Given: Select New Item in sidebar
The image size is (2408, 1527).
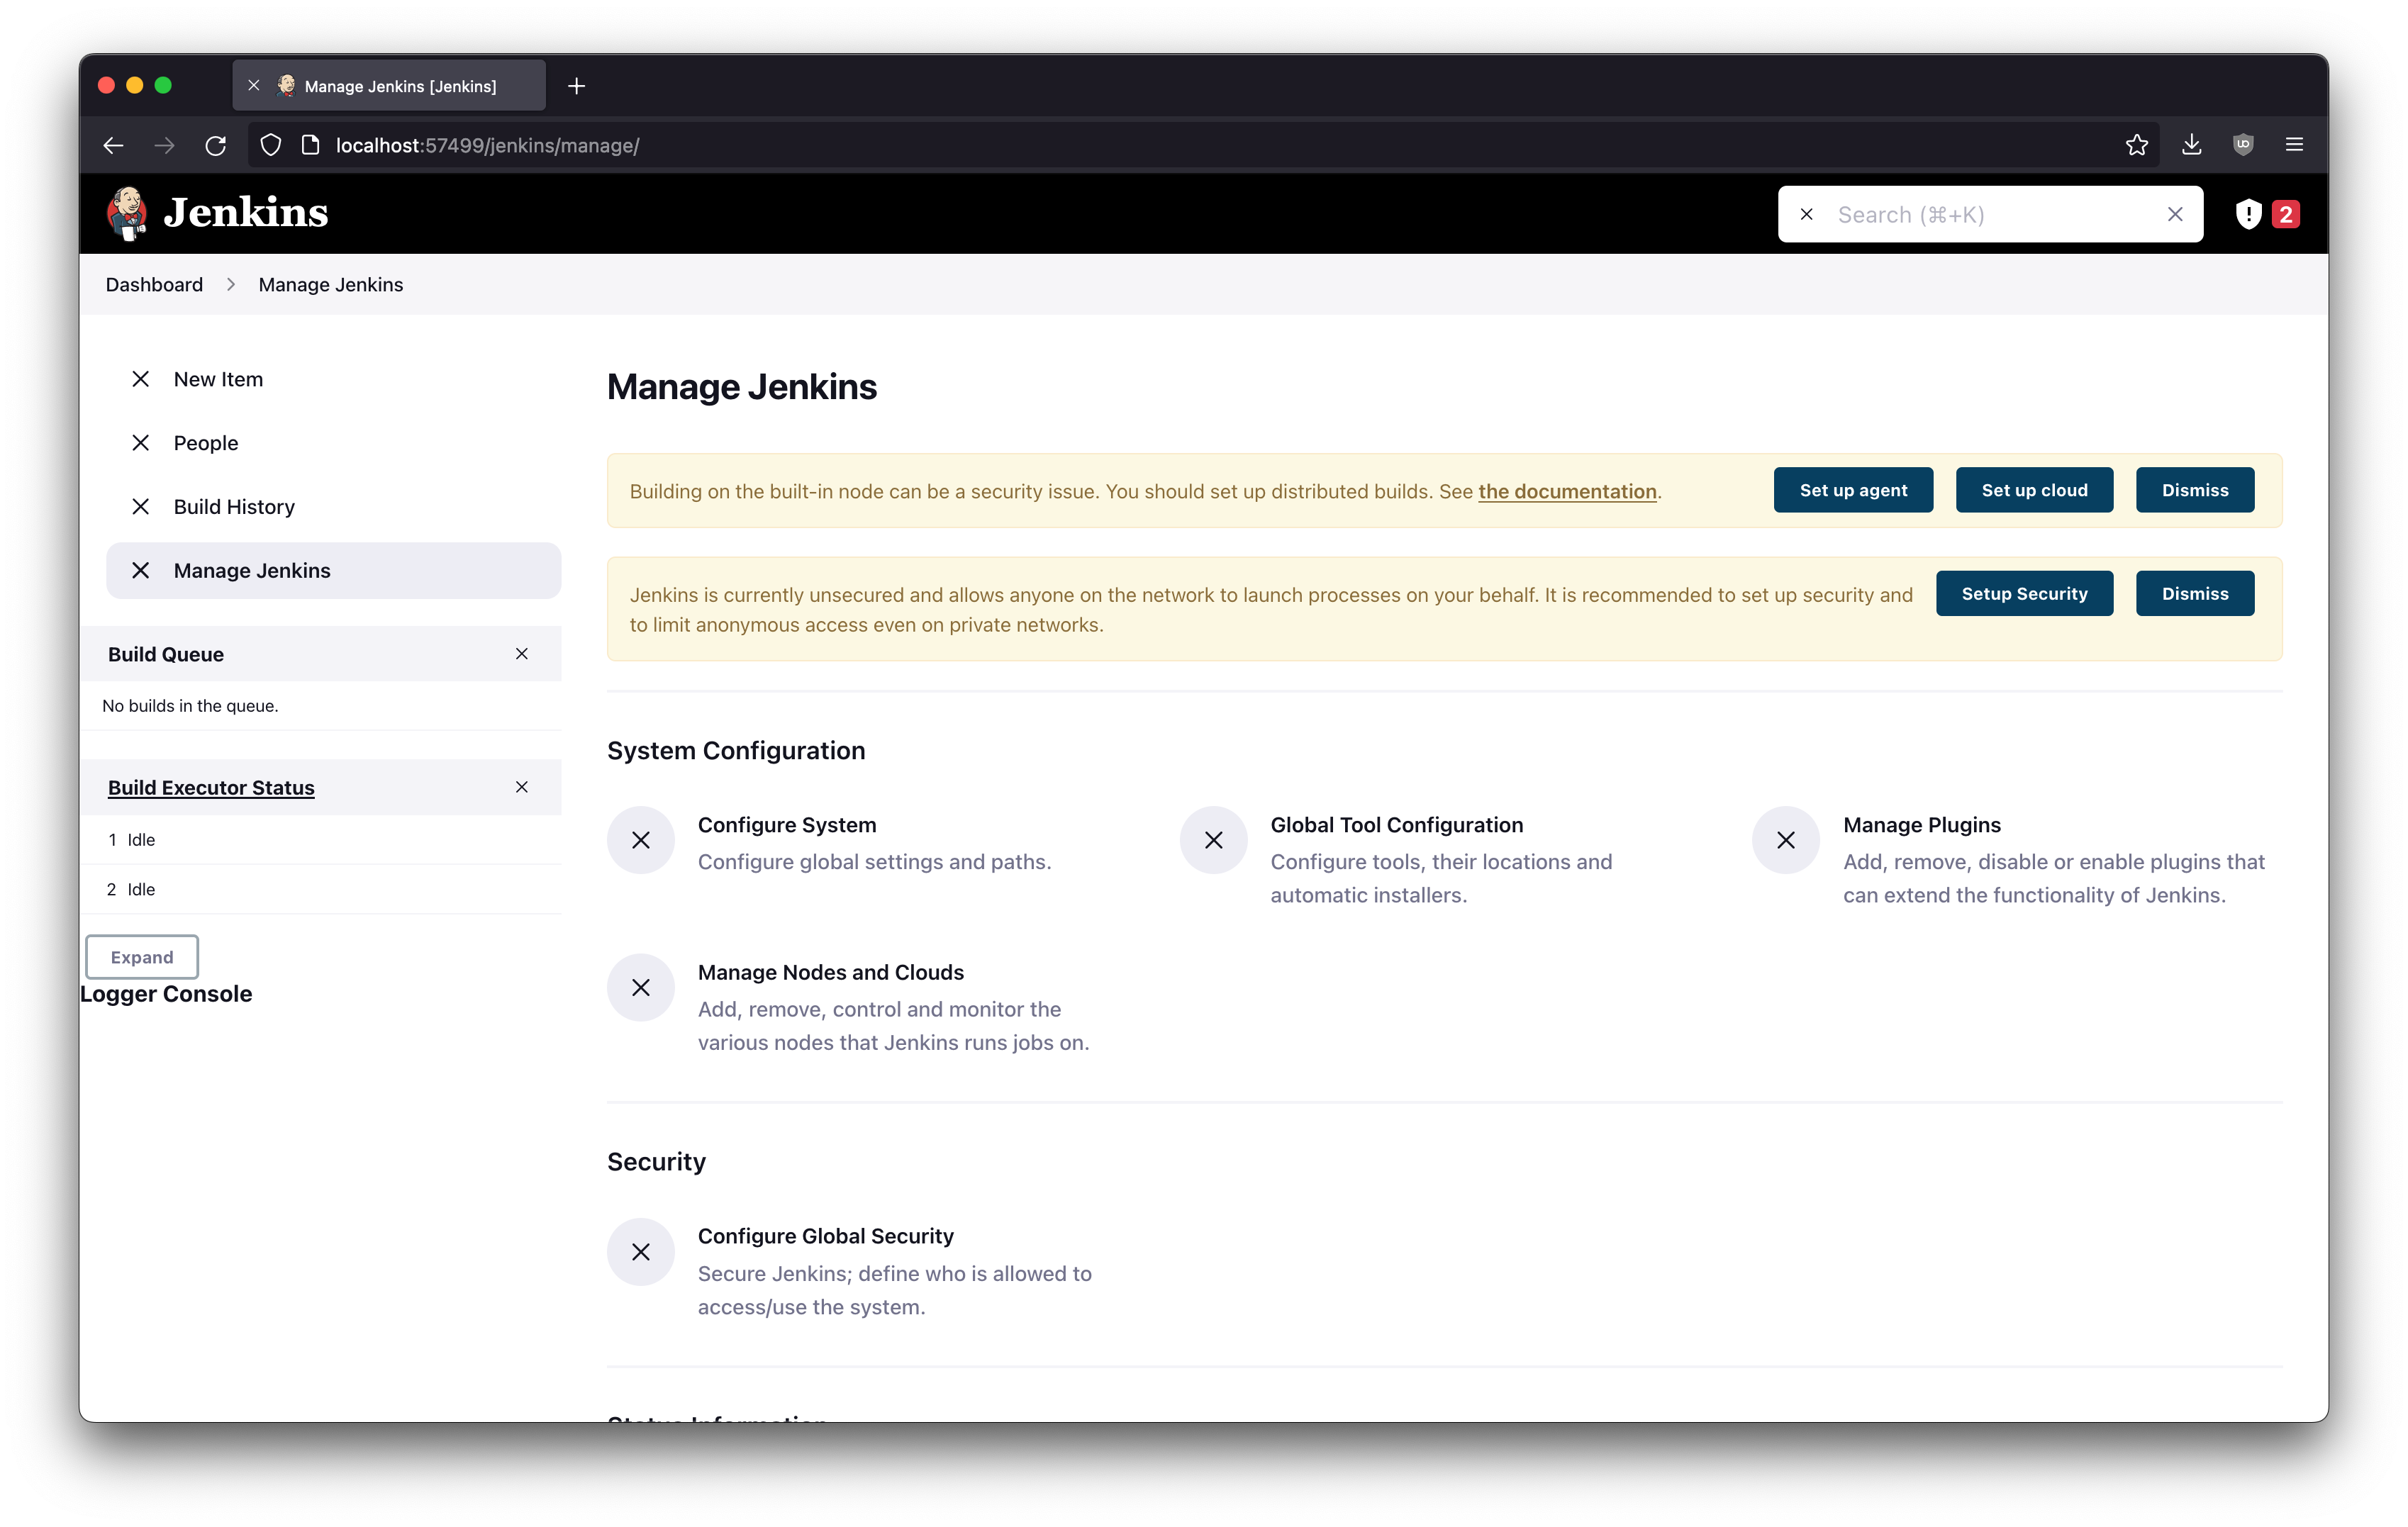Looking at the screenshot, I should point(218,379).
